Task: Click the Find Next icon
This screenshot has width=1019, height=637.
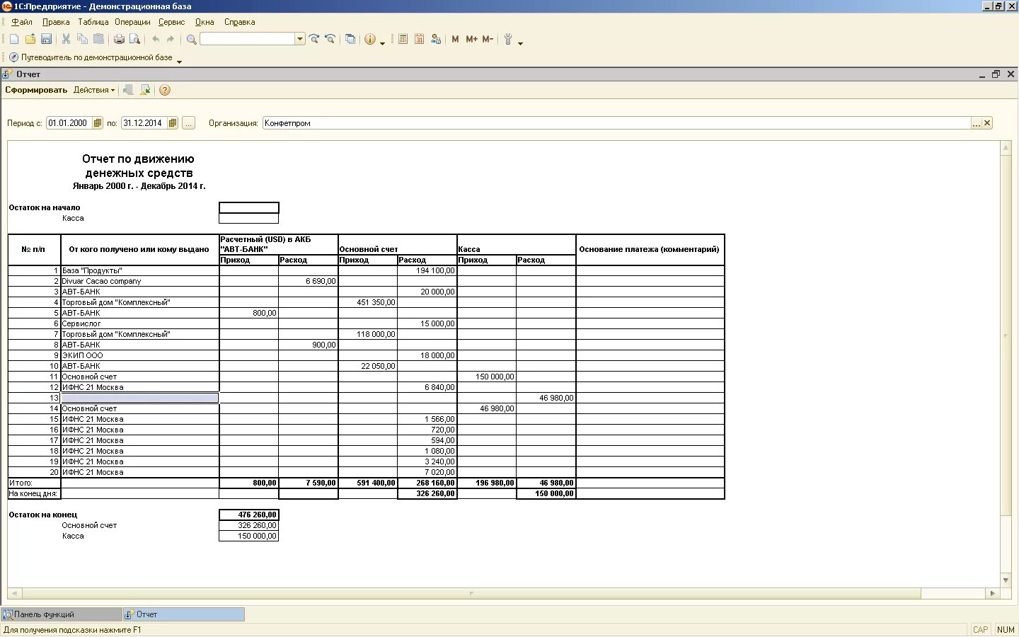Action: [x=314, y=40]
